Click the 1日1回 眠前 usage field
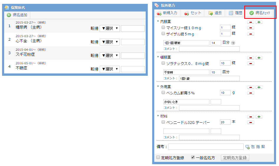Screen dimensions: 279x166 coord(186,43)
